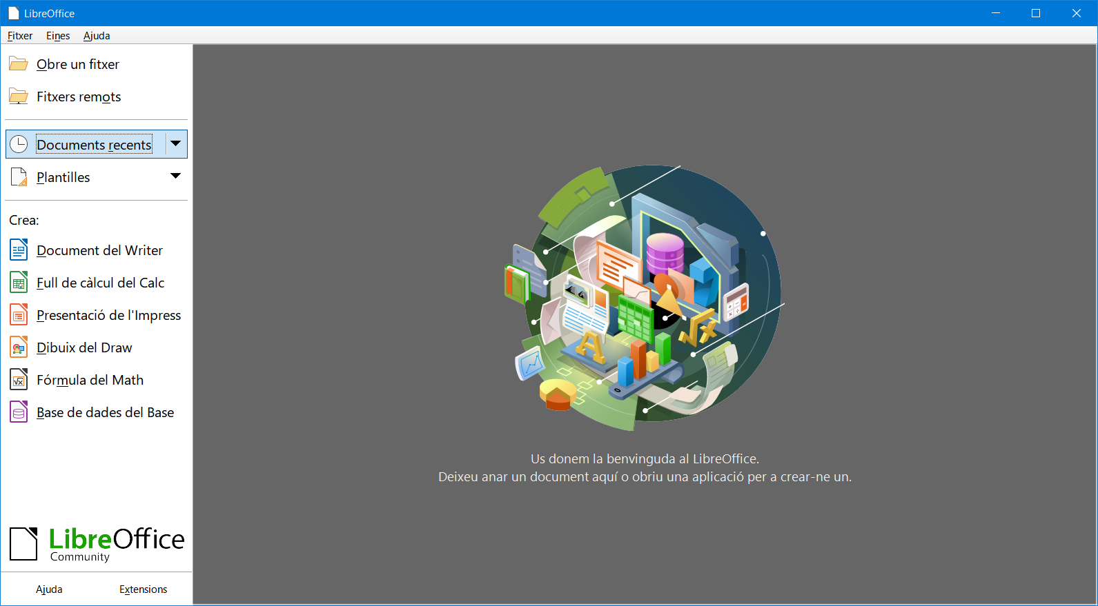Maximize the LibreOffice window
This screenshot has width=1098, height=606.
point(1036,13)
